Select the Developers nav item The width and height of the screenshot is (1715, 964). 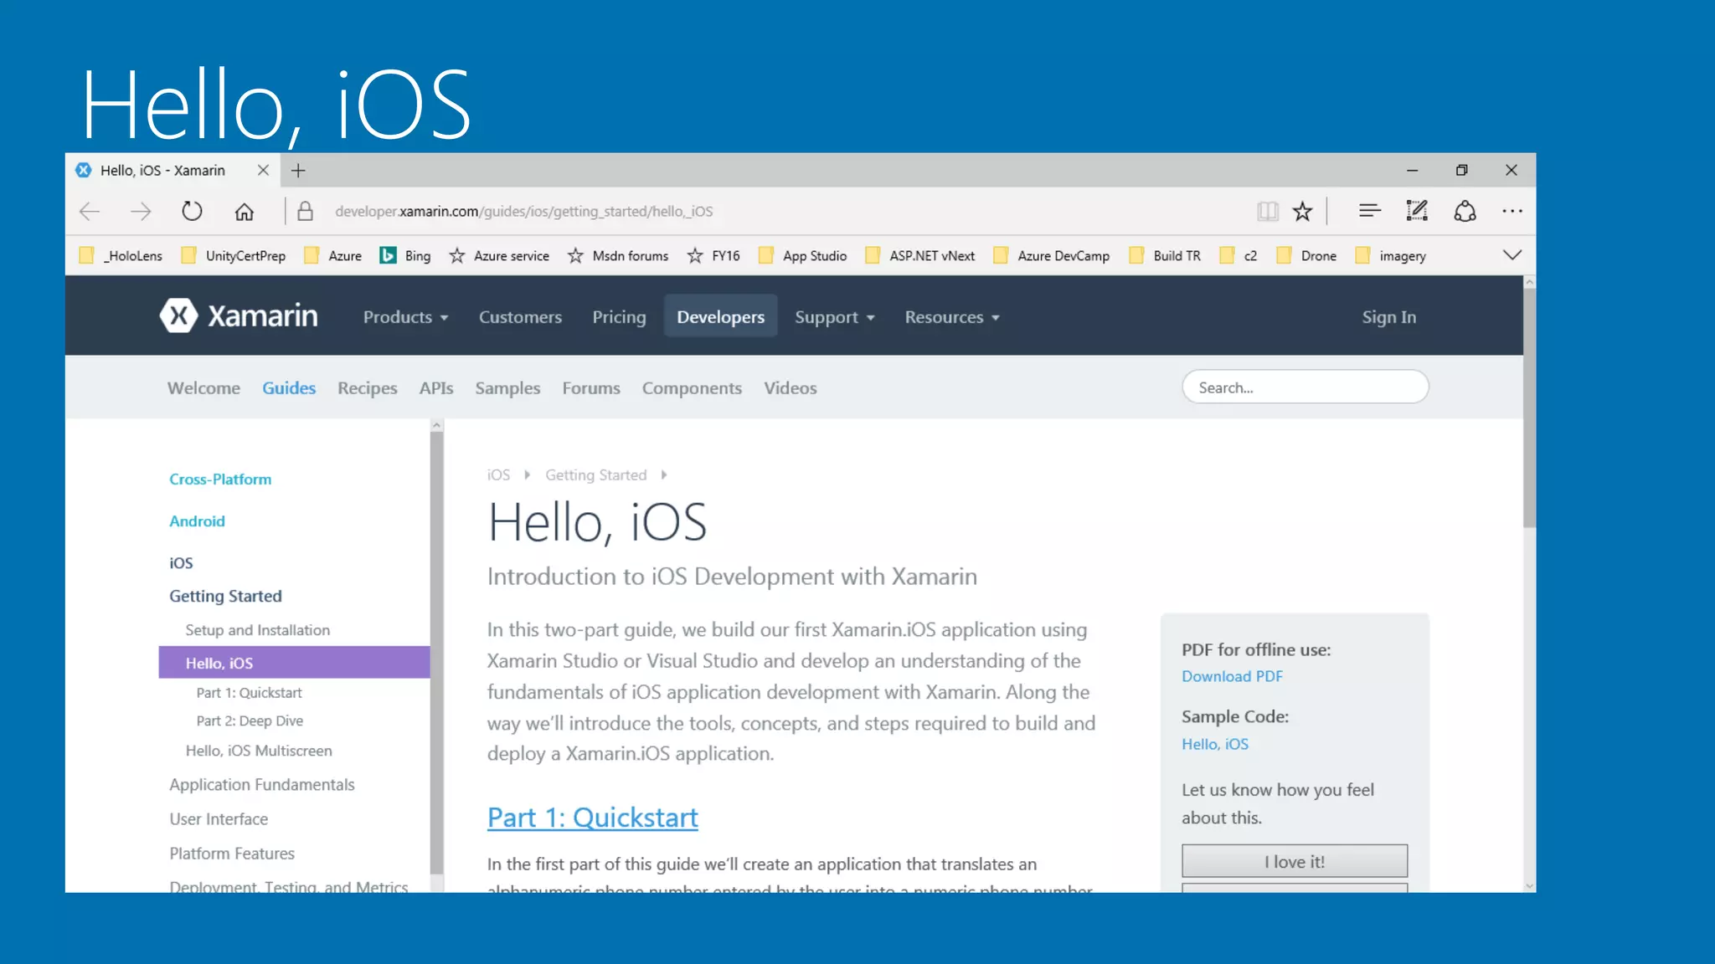[x=720, y=316]
